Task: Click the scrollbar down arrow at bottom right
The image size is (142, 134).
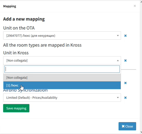Action: click(141, 132)
